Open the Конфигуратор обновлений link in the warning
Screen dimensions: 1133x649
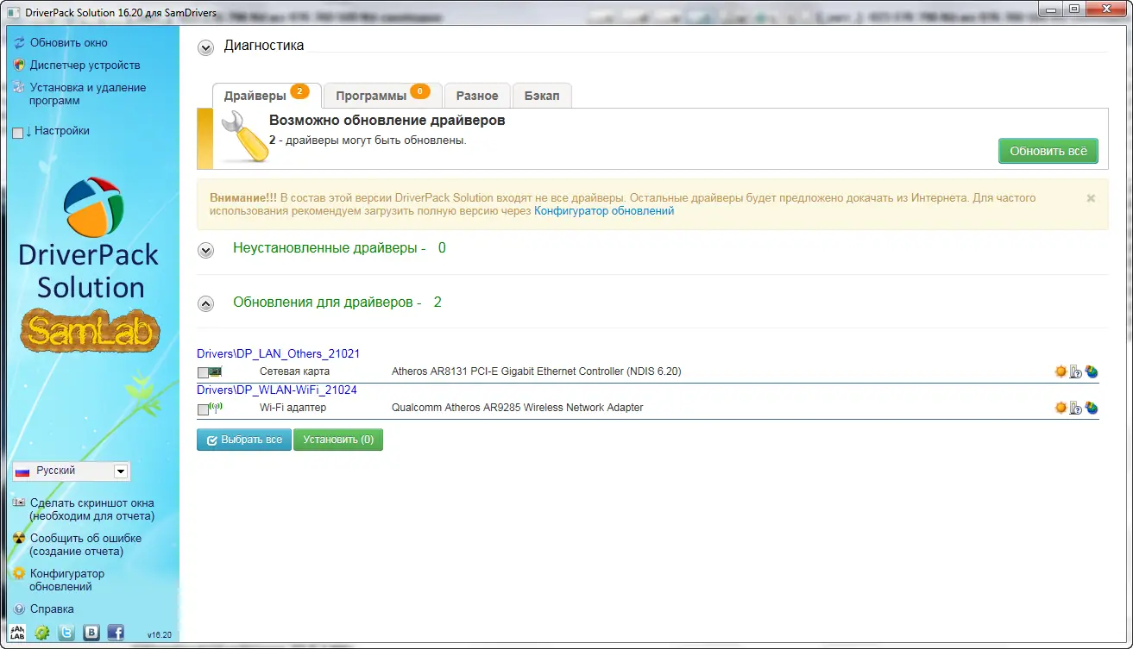(x=604, y=210)
